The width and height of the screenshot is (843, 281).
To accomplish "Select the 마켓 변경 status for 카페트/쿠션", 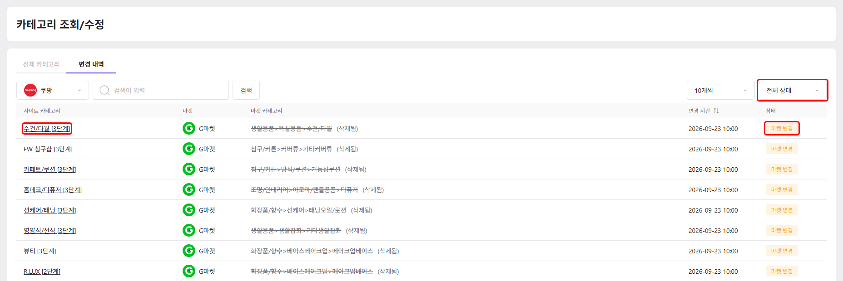I will pos(782,169).
